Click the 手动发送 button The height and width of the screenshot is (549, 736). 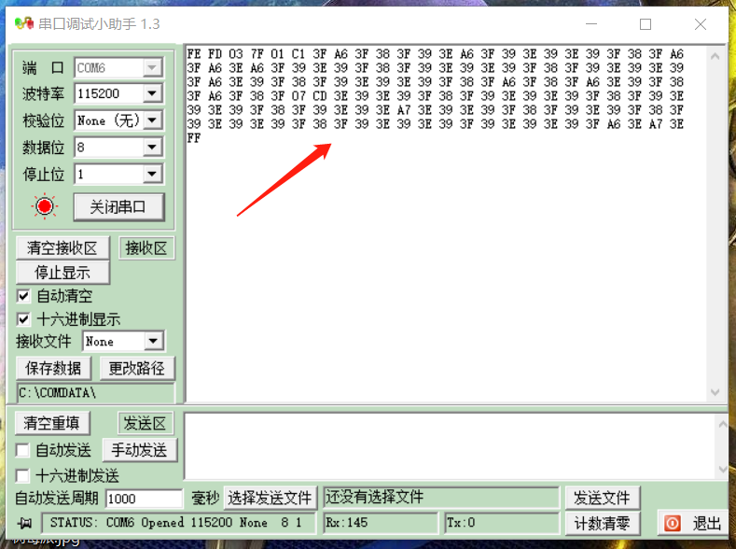tap(139, 450)
